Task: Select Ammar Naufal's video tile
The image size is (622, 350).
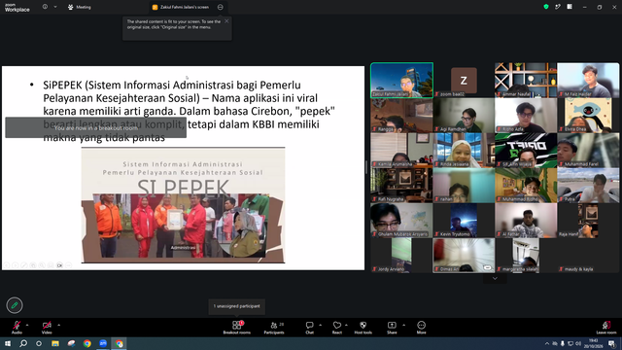Action: click(x=526, y=80)
